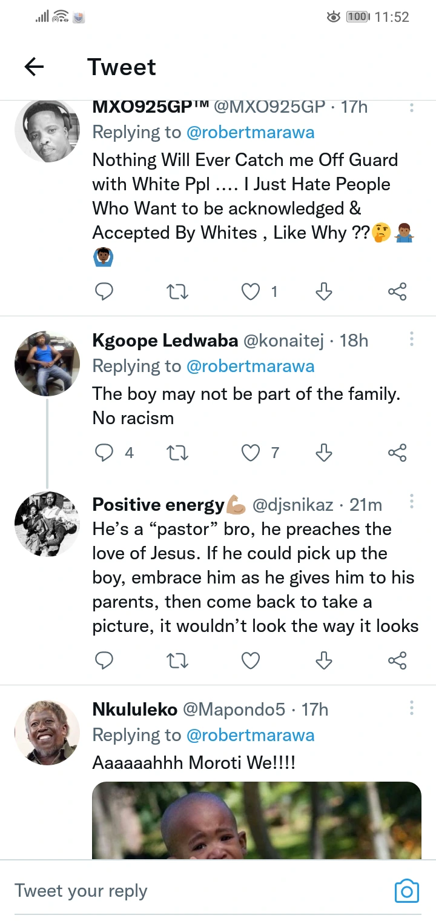Downvote Kgoope Ledwaba's reply

324,452
